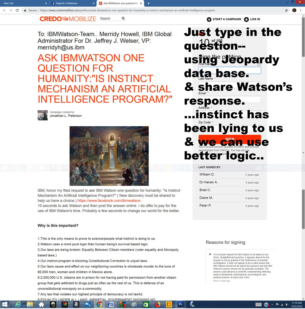
Task: Launch Firefox from the taskbar
Action: (x=157, y=304)
